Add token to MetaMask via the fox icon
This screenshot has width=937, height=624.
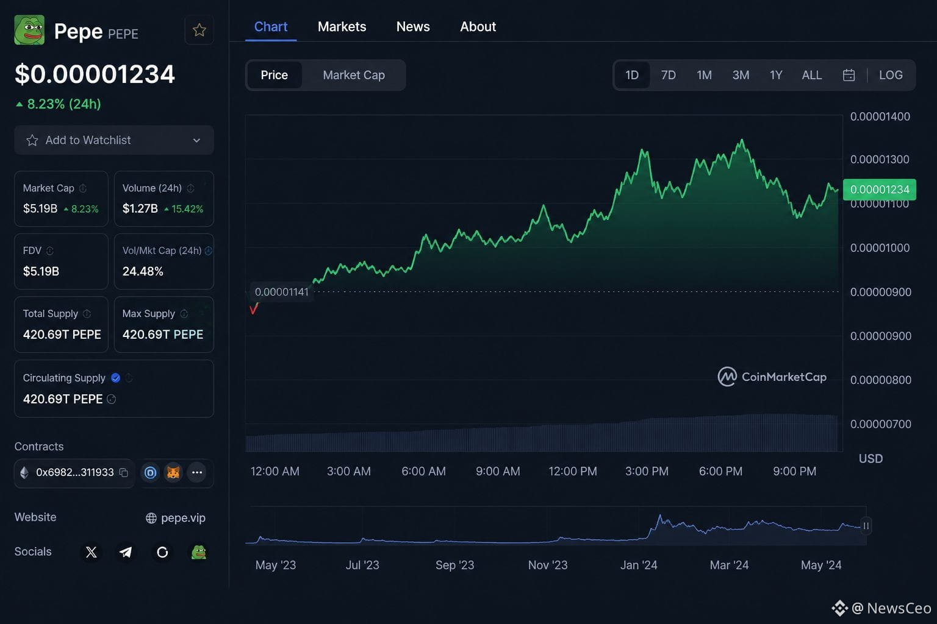[x=173, y=472]
